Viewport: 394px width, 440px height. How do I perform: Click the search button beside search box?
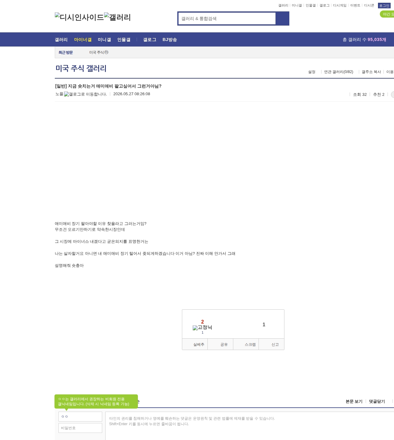[282, 18]
